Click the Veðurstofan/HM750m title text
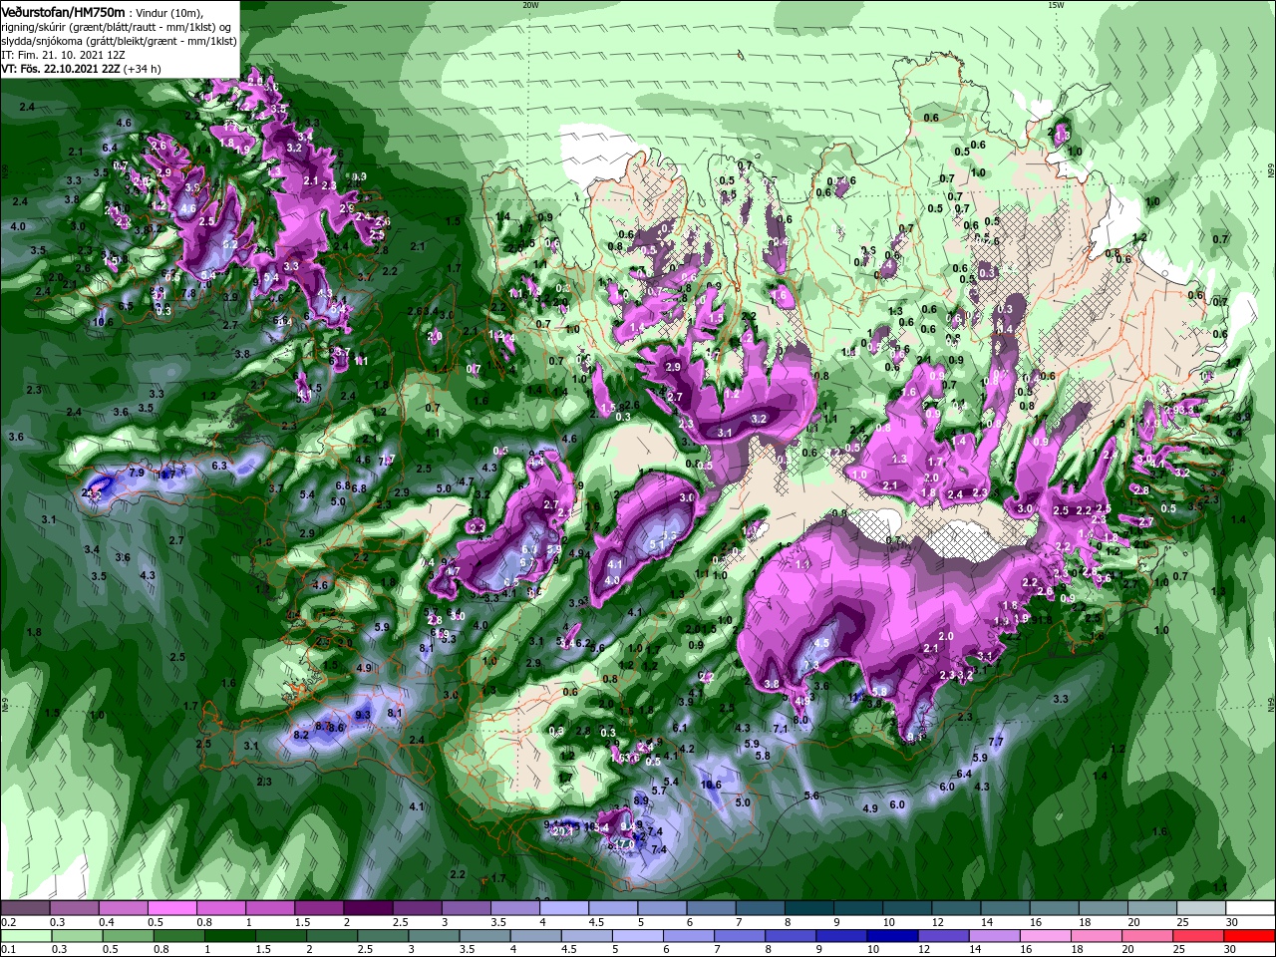This screenshot has width=1276, height=957. pyautogui.click(x=63, y=11)
